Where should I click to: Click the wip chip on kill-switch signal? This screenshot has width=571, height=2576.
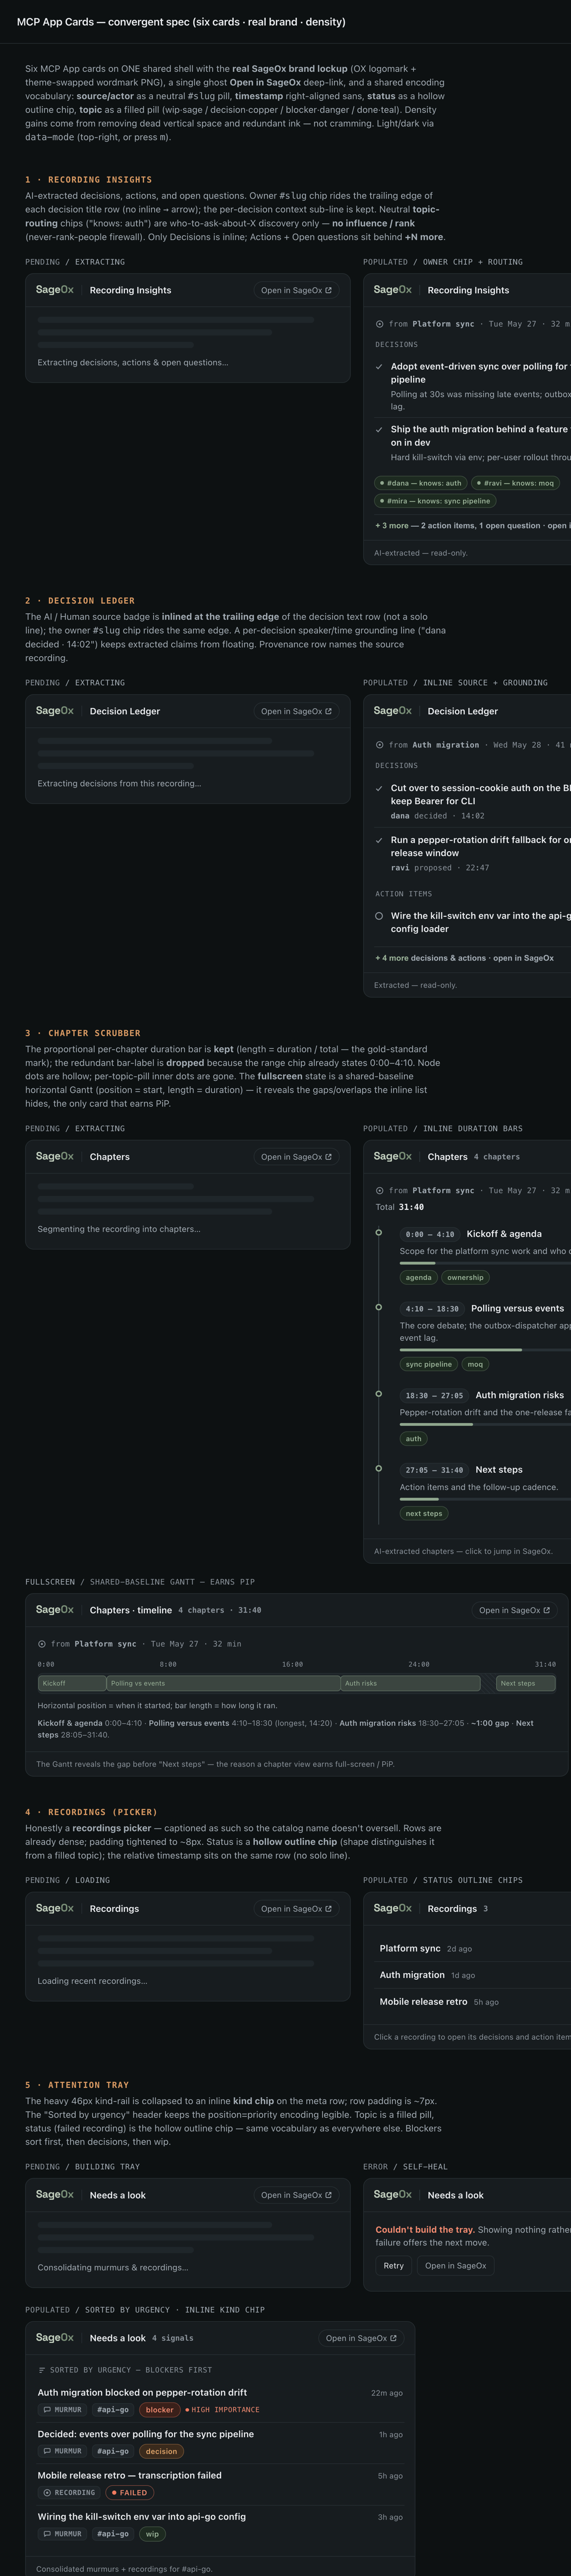(152, 2534)
